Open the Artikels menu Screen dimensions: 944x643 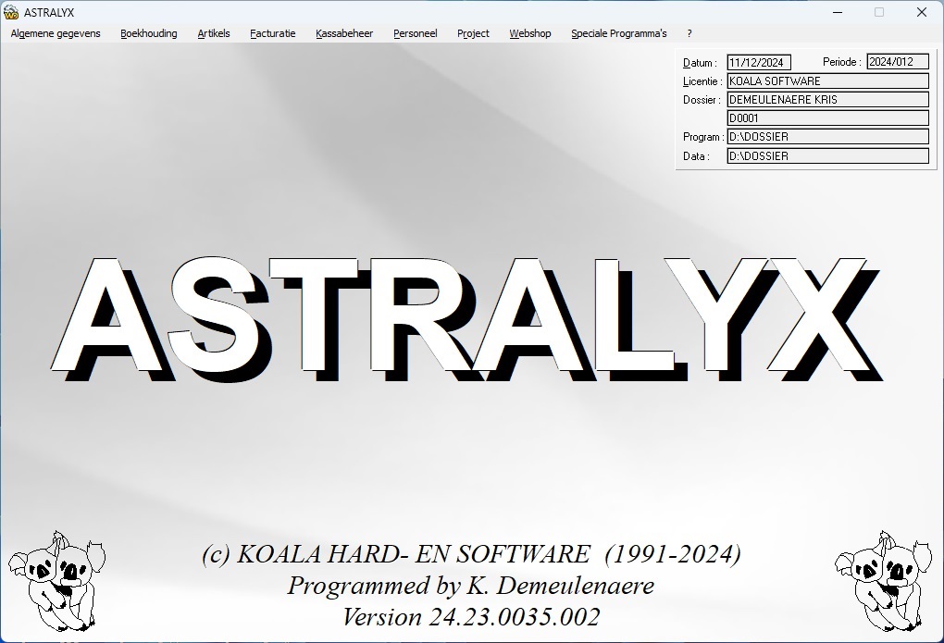214,33
